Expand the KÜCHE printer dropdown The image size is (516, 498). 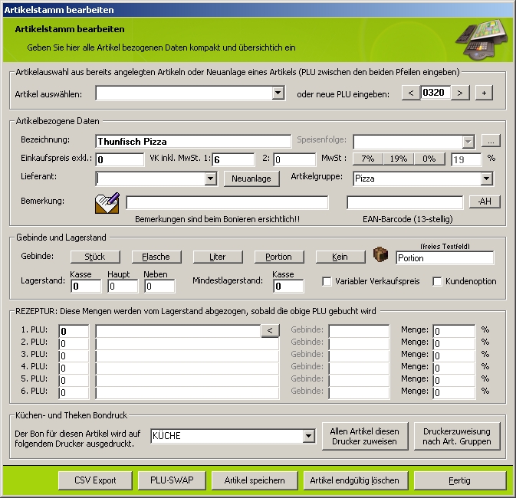point(308,436)
